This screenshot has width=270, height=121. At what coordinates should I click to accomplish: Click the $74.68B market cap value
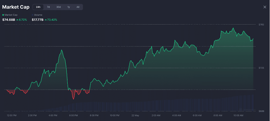pyautogui.click(x=9, y=20)
